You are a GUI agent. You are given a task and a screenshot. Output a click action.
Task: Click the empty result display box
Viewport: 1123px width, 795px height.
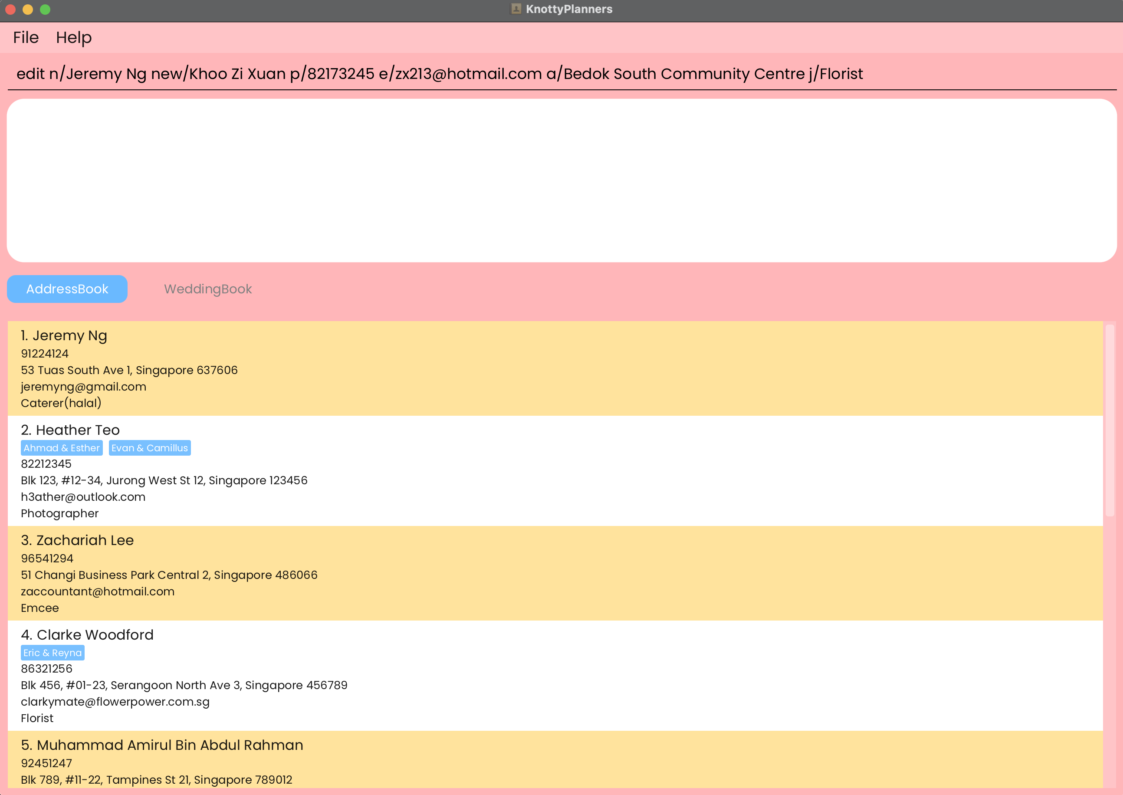coord(561,180)
